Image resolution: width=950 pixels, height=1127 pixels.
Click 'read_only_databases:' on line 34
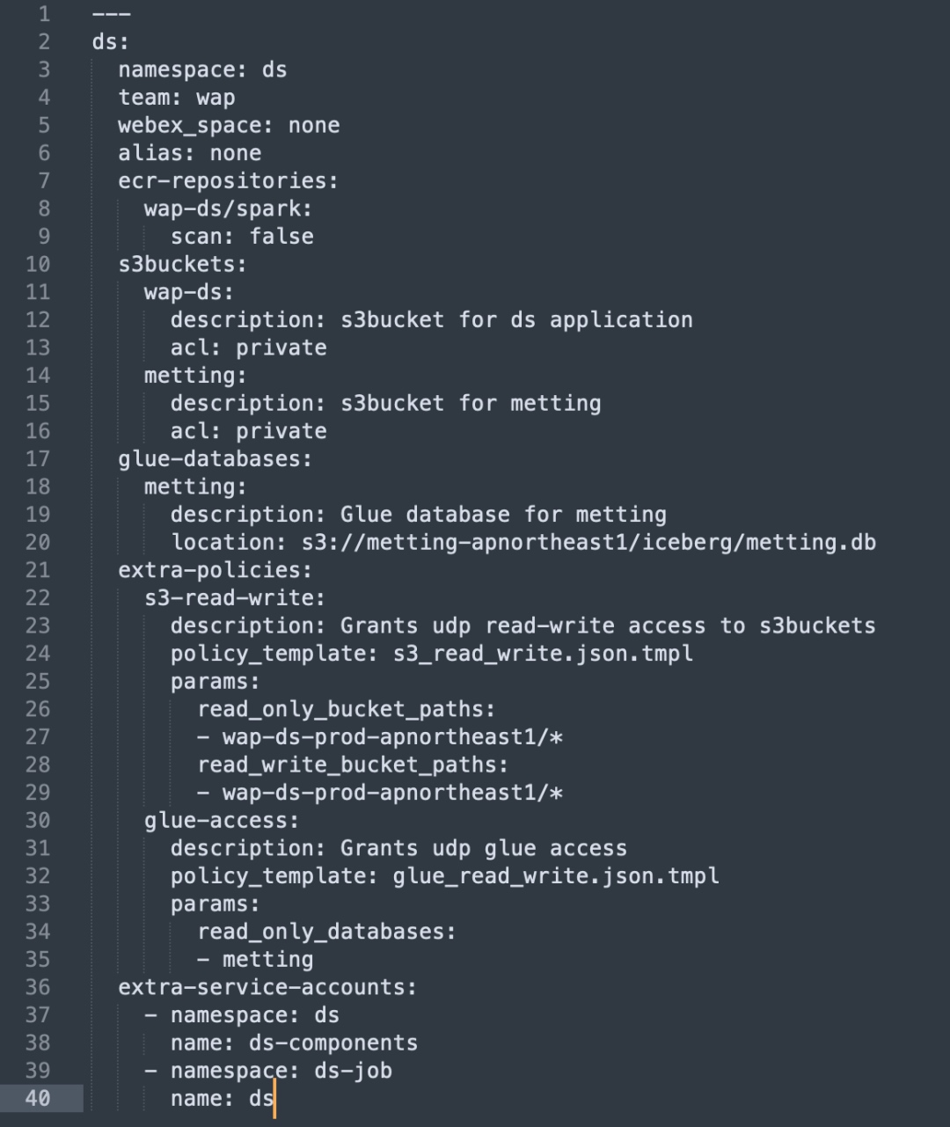point(327,932)
